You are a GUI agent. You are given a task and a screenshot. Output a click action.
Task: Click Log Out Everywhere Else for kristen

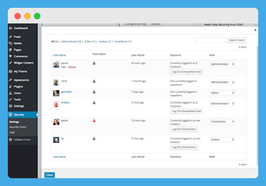point(186,111)
